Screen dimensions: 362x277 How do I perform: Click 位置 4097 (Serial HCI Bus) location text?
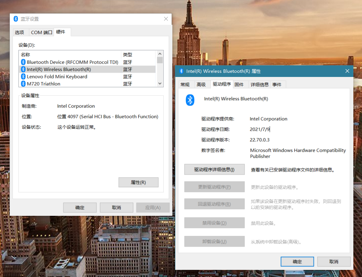pos(108,117)
